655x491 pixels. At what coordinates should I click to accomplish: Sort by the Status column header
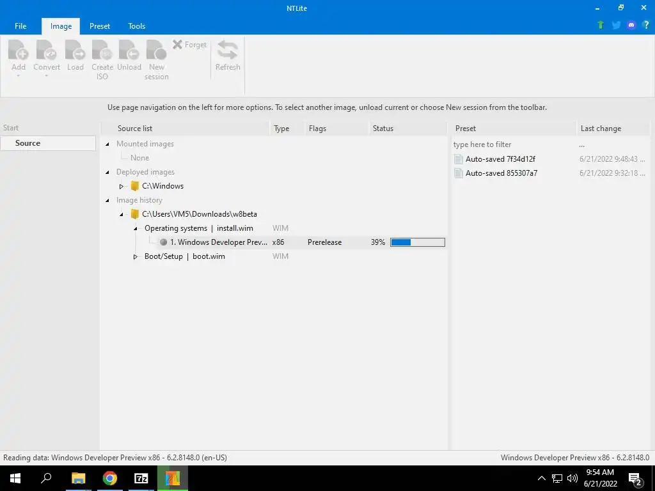pyautogui.click(x=408, y=128)
